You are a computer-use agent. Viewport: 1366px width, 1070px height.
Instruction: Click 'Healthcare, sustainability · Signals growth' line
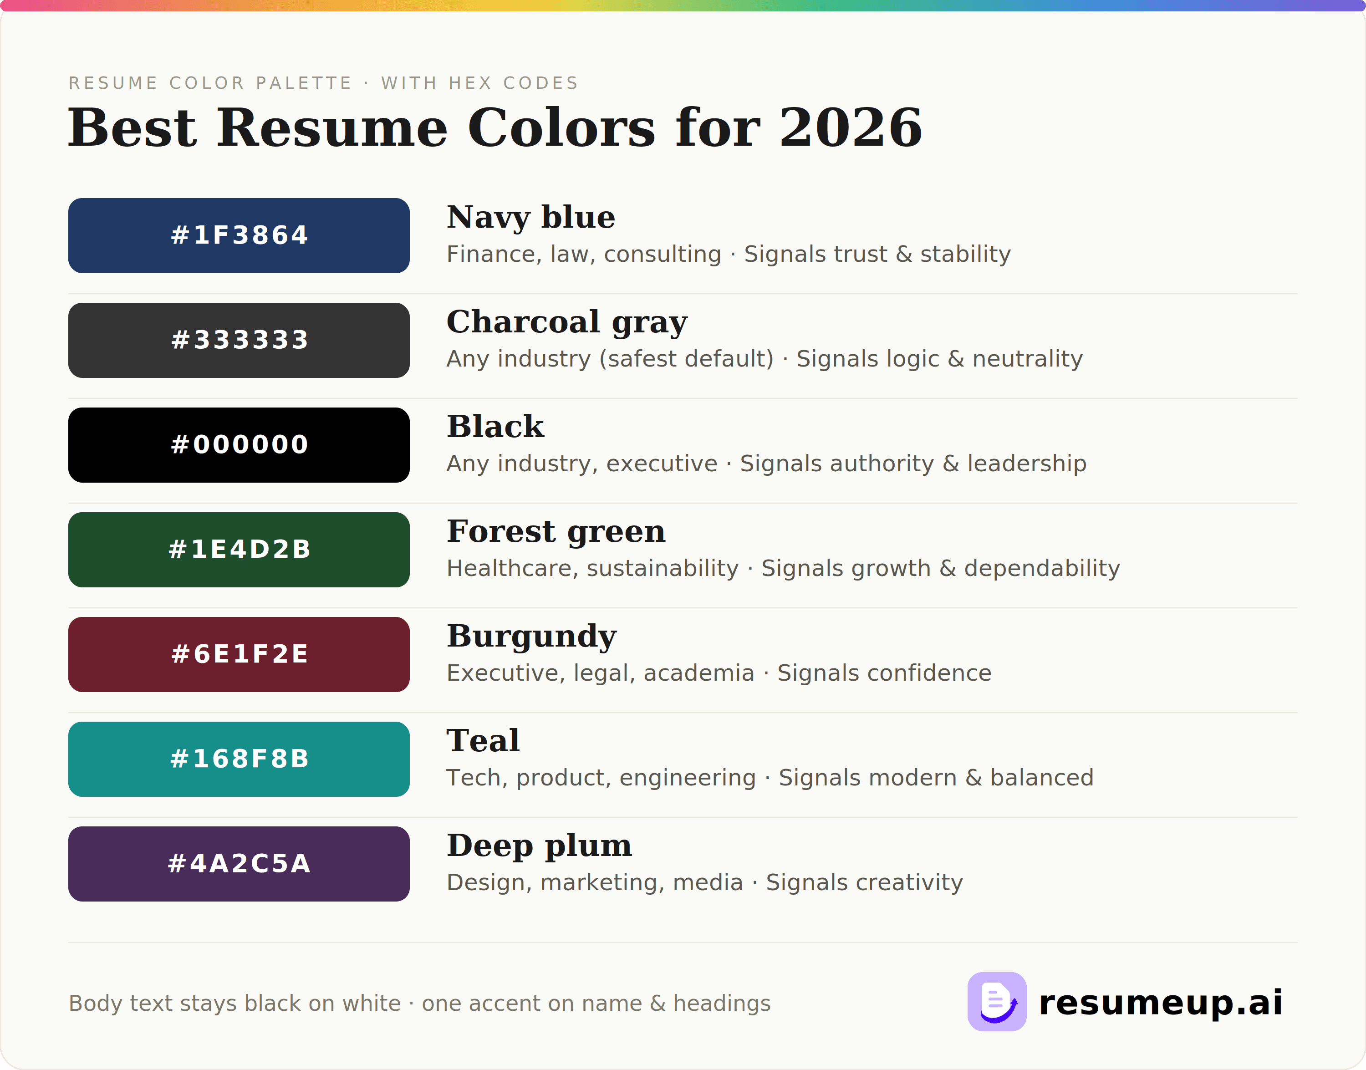pyautogui.click(x=784, y=568)
